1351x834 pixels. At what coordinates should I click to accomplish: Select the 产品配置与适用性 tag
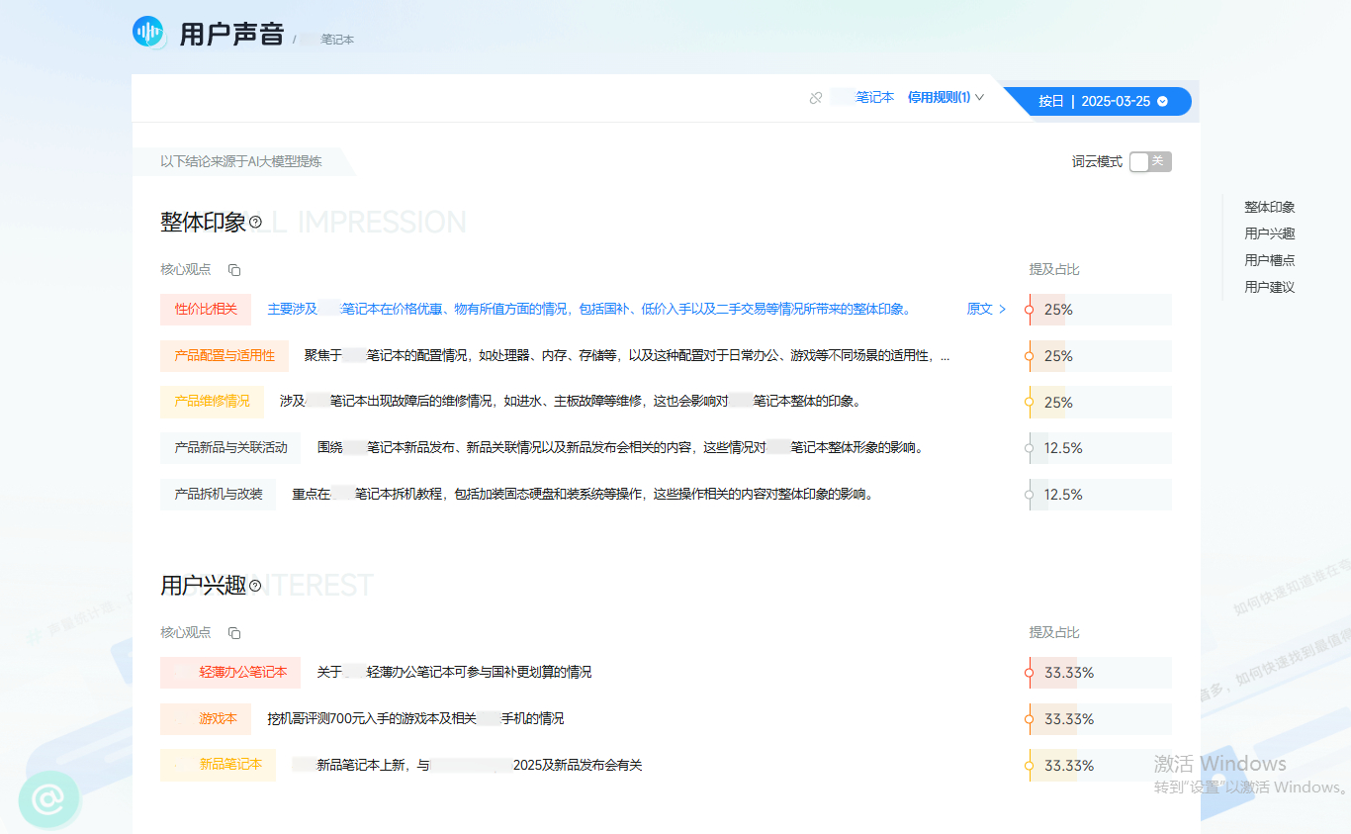pos(225,355)
